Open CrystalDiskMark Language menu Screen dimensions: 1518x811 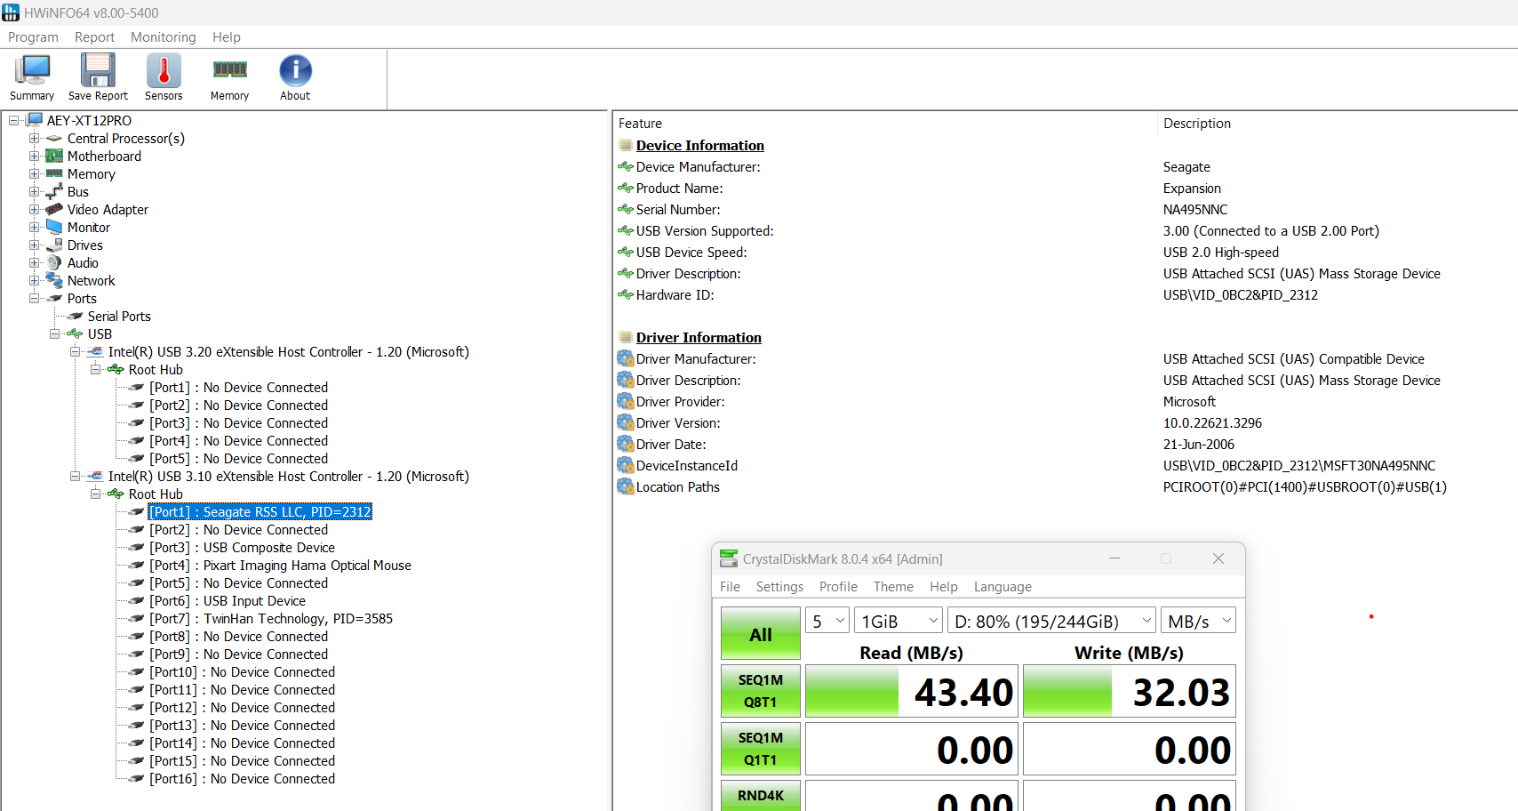point(1003,587)
